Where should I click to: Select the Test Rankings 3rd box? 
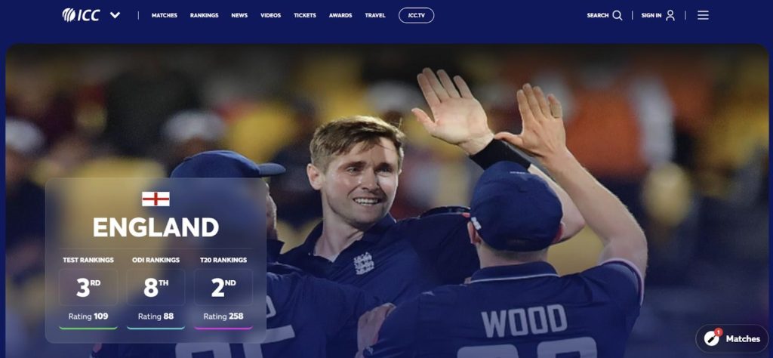coord(88,287)
